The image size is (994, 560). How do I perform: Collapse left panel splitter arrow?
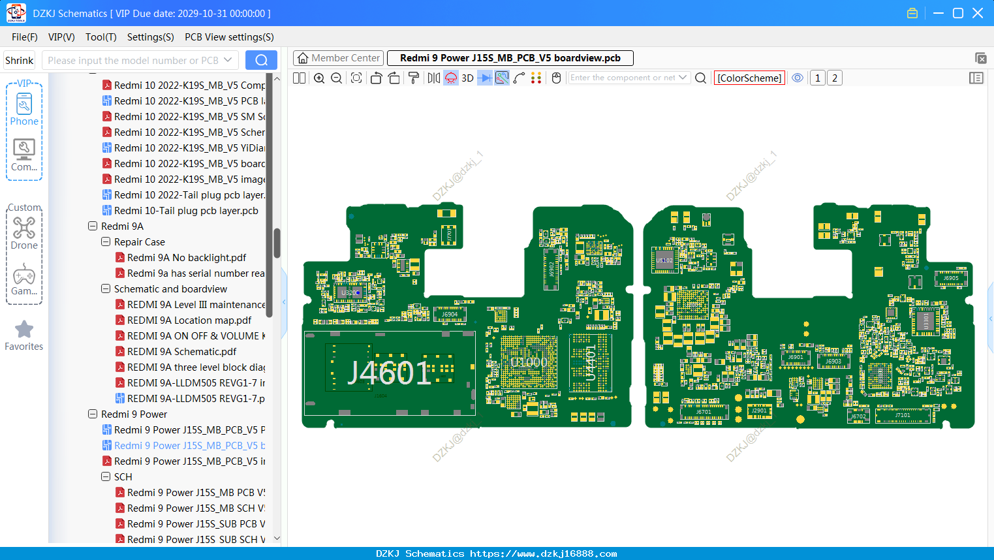tap(284, 302)
